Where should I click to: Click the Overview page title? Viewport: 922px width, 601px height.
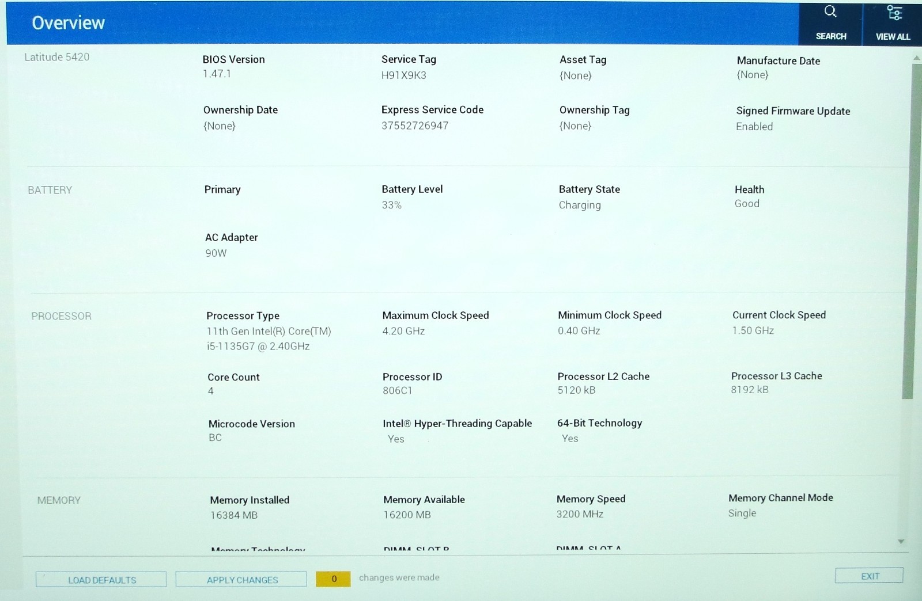tap(68, 23)
